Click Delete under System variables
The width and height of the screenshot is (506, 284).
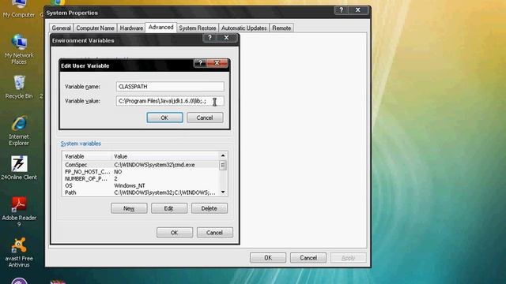pos(209,208)
